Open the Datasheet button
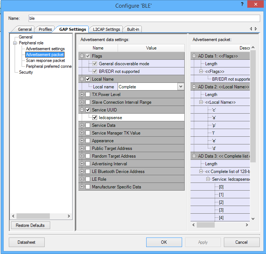 click(x=27, y=242)
